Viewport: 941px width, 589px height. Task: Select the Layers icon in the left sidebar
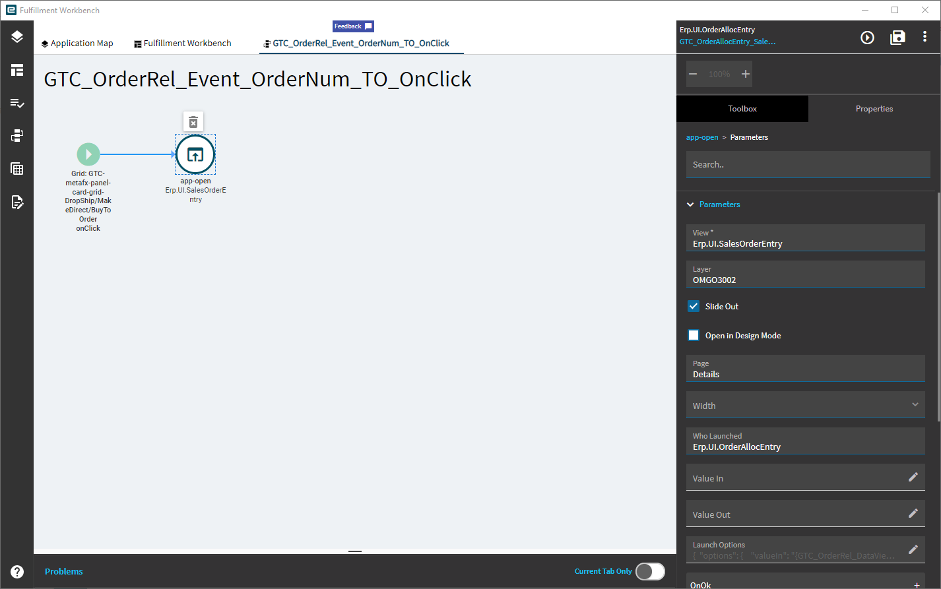[16, 37]
